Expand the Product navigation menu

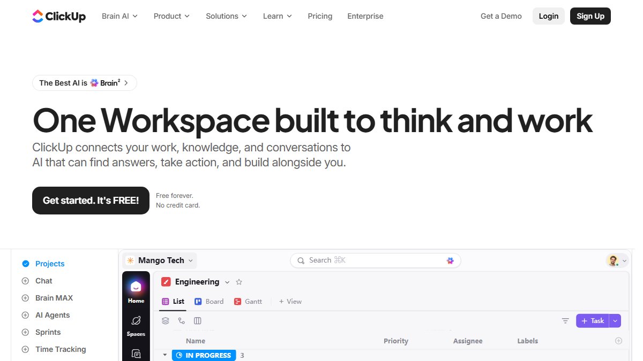point(172,16)
